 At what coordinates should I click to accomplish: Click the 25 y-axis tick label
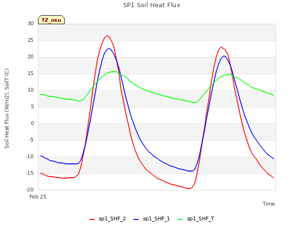click(30, 40)
